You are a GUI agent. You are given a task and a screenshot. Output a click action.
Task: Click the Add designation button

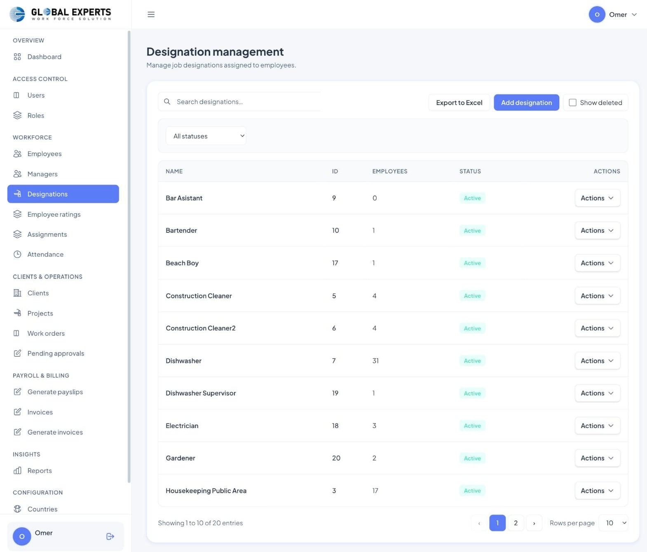pos(526,103)
